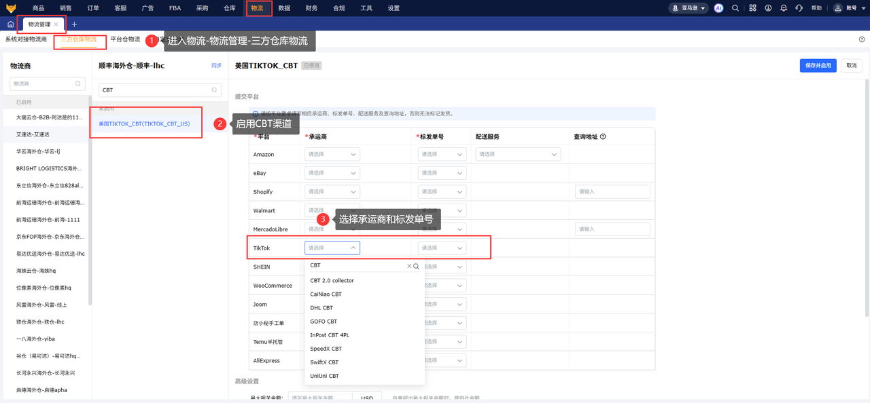The width and height of the screenshot is (870, 403).
Task: Open the TikTok 标发单号 dropdown
Action: [x=442, y=248]
